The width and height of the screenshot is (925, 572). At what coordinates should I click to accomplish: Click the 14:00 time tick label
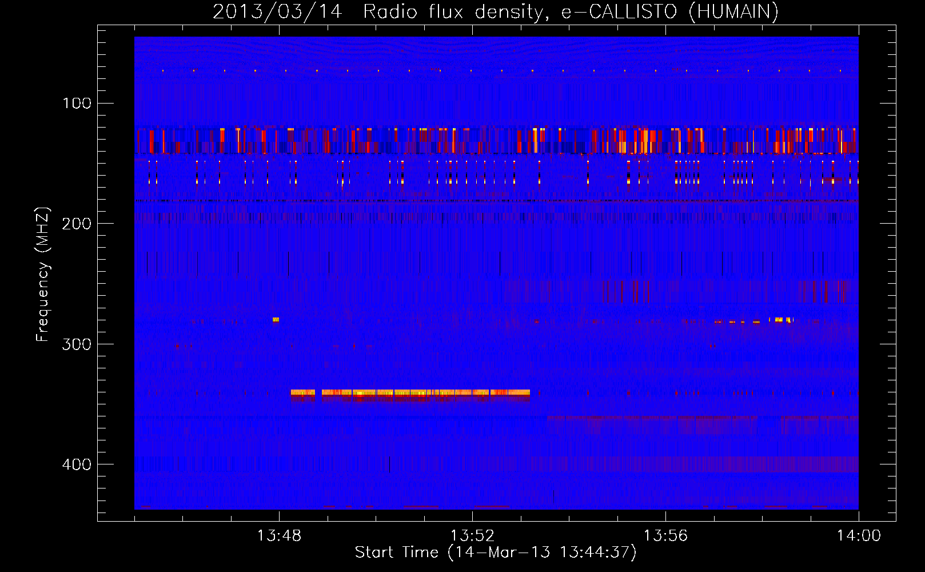point(859,536)
